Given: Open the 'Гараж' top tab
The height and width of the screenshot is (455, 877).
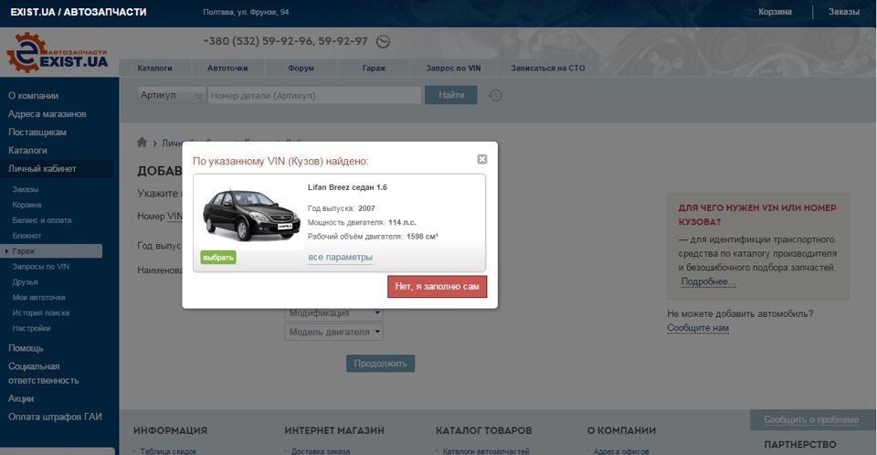Looking at the screenshot, I should point(374,68).
